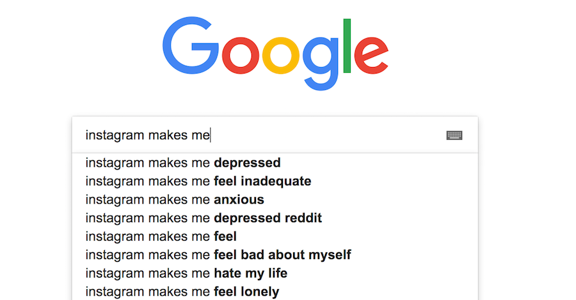Viewport: 576px width, 300px height.
Task: Click the bold word 'anxious' in suggestions
Action: (239, 200)
